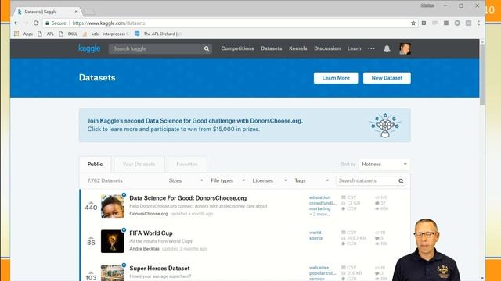Open Kernels in the nav bar
The width and height of the screenshot is (501, 281).
point(297,48)
